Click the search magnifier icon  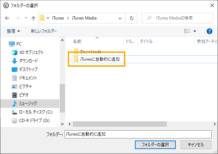coord(149,18)
